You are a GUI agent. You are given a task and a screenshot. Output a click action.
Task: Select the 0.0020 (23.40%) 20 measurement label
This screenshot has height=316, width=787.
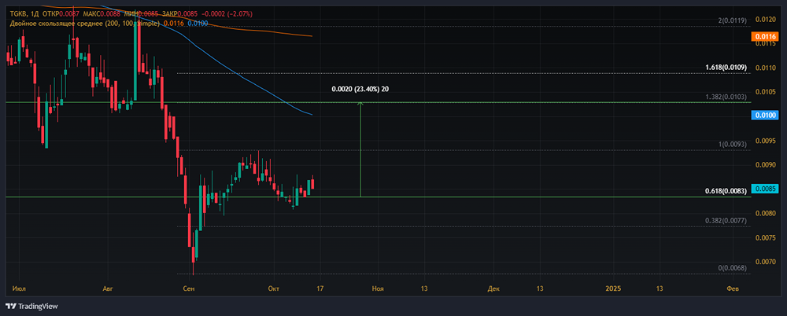coord(360,90)
